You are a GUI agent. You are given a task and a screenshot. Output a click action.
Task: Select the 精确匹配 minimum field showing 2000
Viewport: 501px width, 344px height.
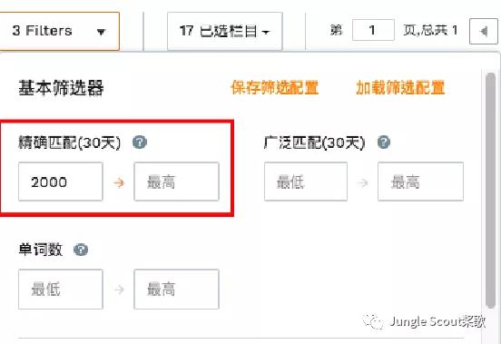point(61,182)
